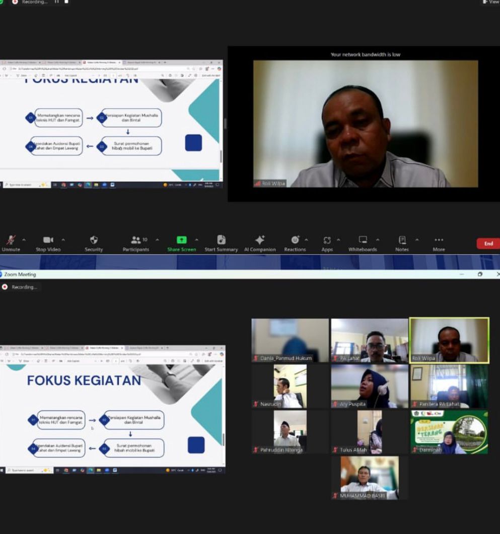Select the MUHAMMAD BASRI video tile
500x534 pixels.
[370, 478]
